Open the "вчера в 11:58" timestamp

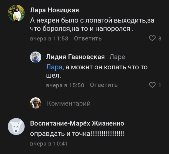[49, 39]
